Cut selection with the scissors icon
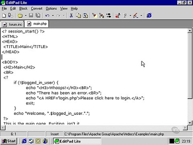 [71, 16]
